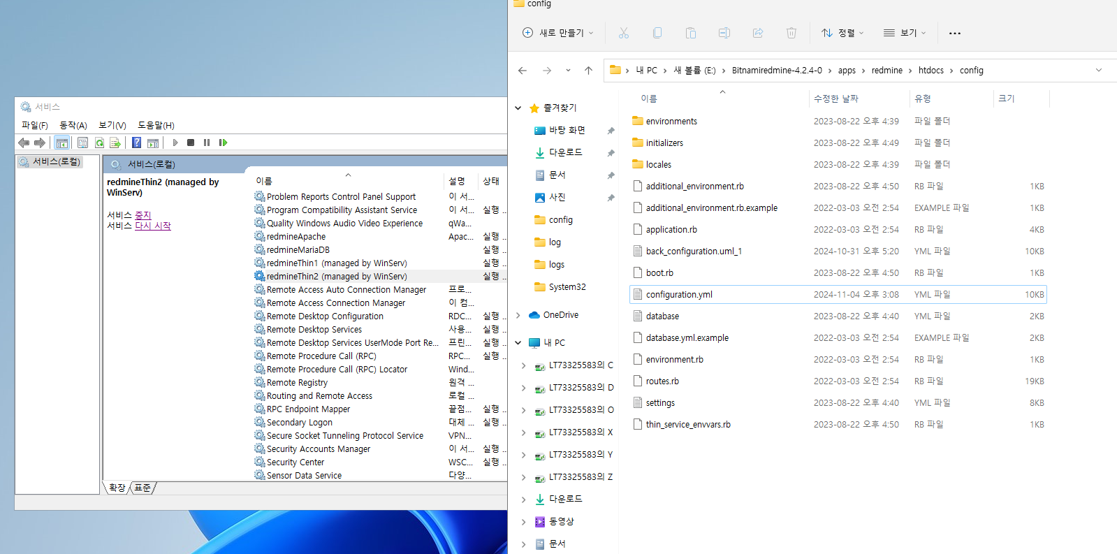Click the 다시 시작 restart link
This screenshot has height=554, width=1117.
[152, 226]
